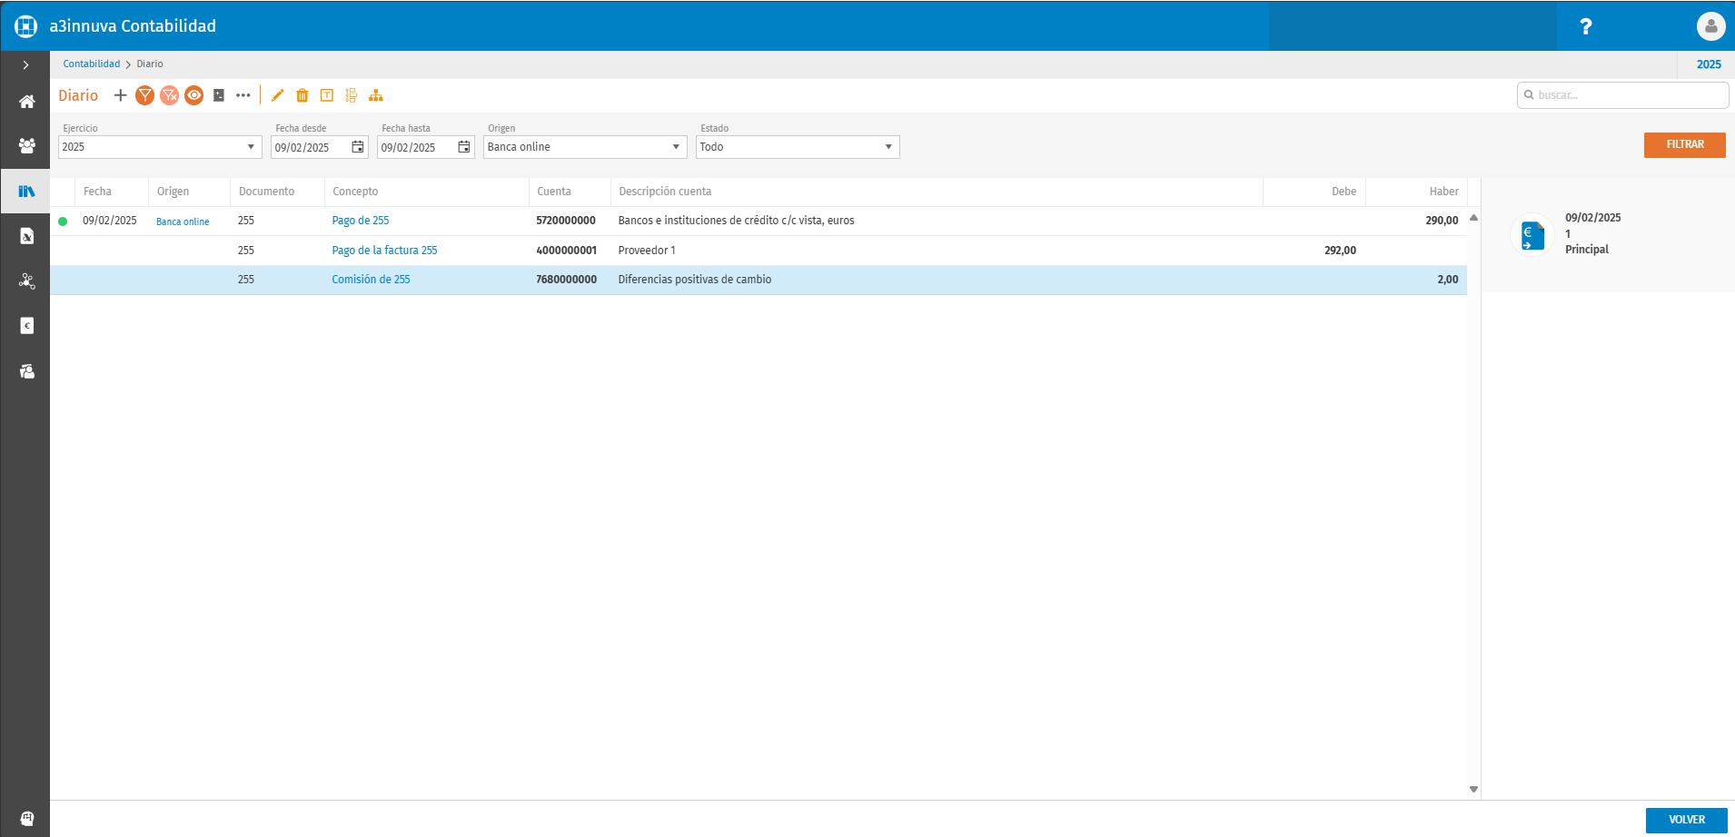Click the 'Banca online' origin link in the table
Viewport: 1735px width, 837px height.
(x=183, y=222)
